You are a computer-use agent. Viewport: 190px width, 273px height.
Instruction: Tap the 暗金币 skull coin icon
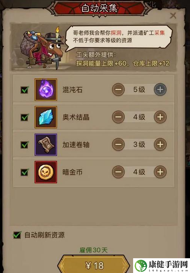coord(46,172)
